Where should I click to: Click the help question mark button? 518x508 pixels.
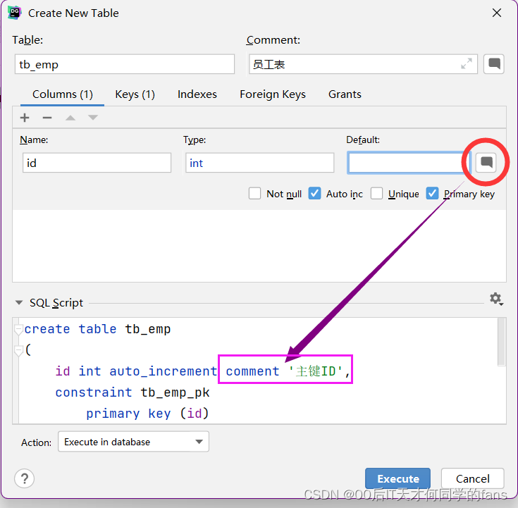click(x=25, y=478)
